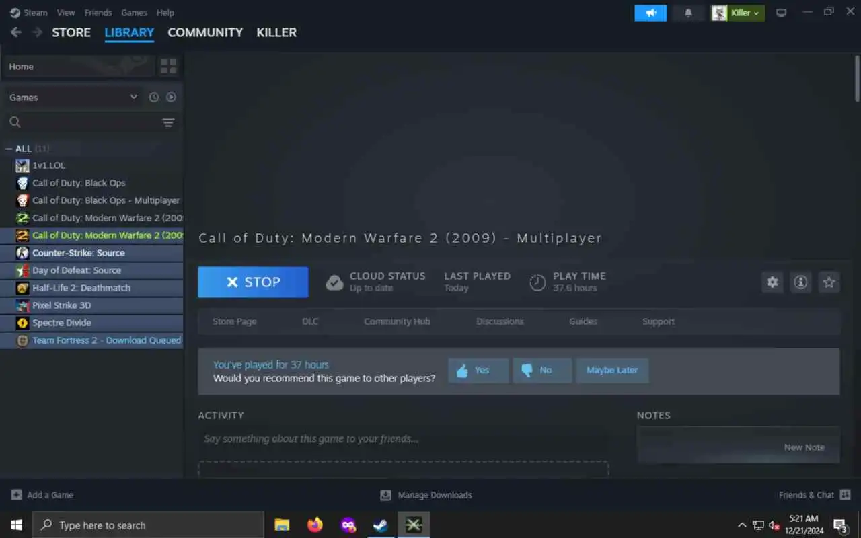Switch to Big Picture mode icon
This screenshot has height=538, width=861.
click(x=781, y=13)
